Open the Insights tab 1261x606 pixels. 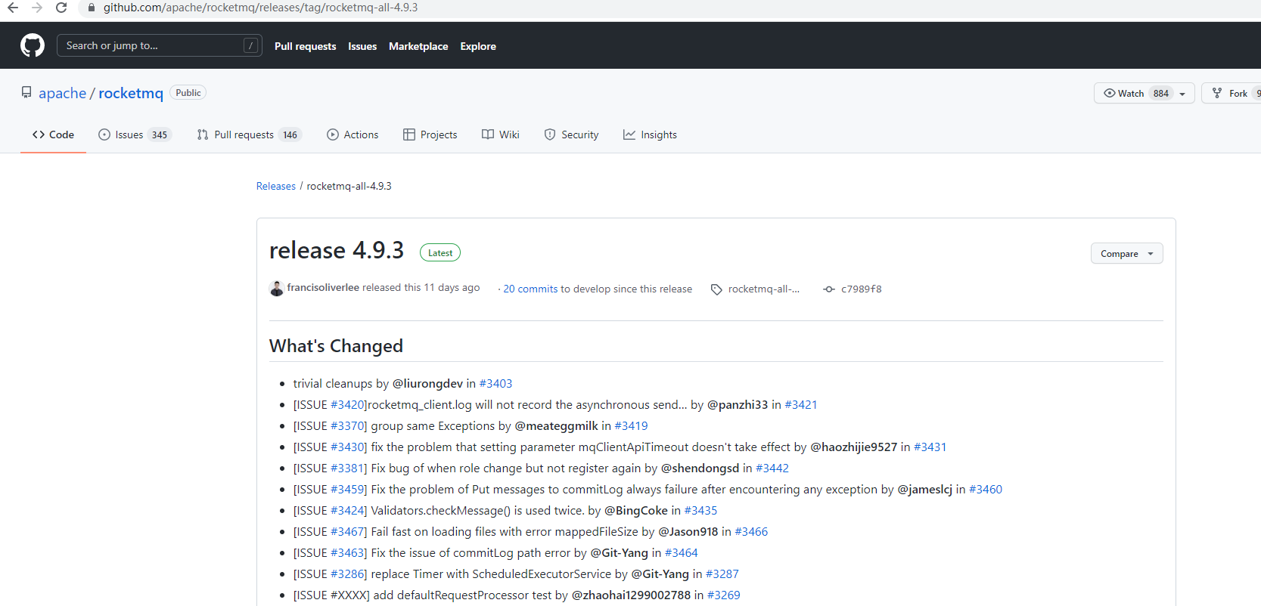[650, 134]
